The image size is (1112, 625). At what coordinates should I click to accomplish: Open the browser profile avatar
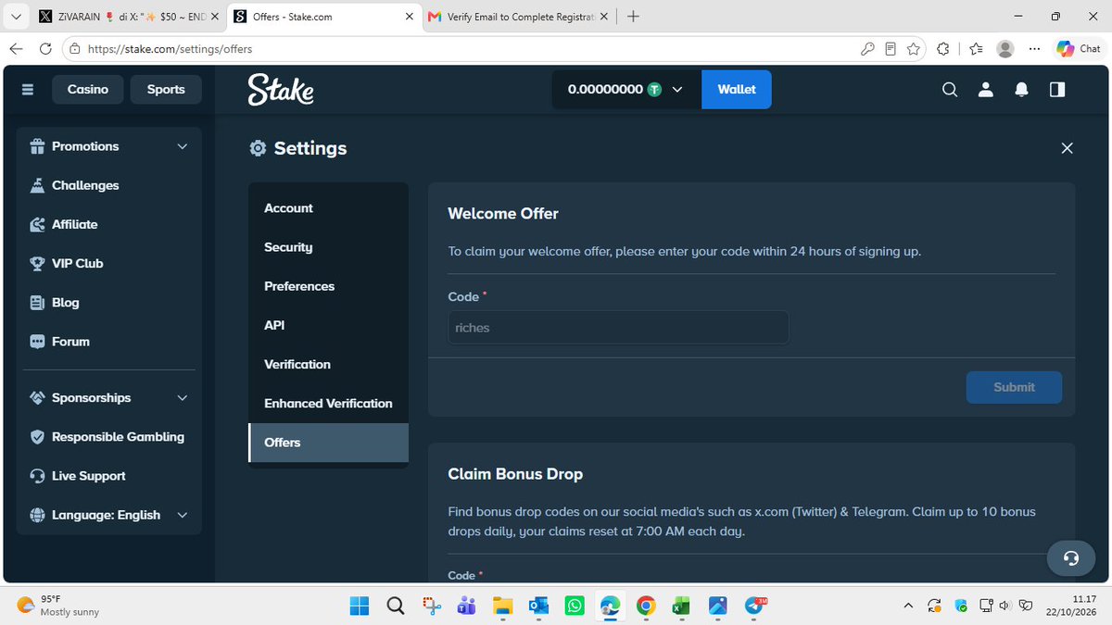[x=1005, y=49]
